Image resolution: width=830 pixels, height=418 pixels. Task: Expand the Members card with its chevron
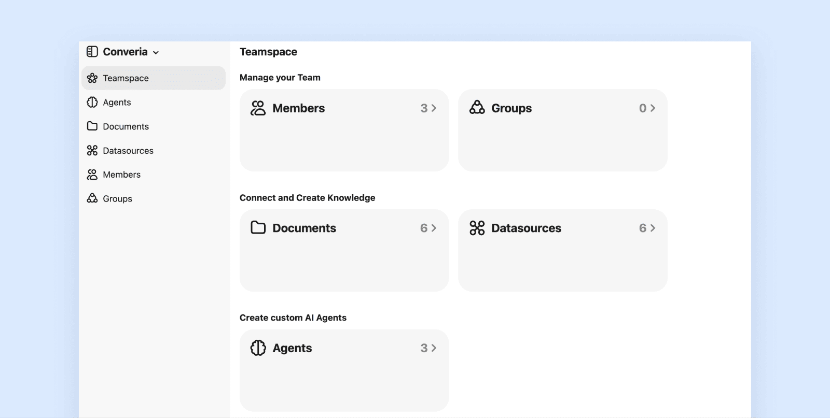tap(434, 108)
